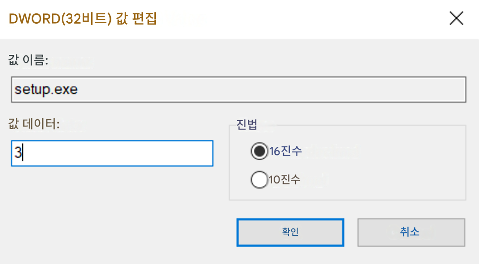
Task: Click the 값 이름: label
Action: [28, 60]
